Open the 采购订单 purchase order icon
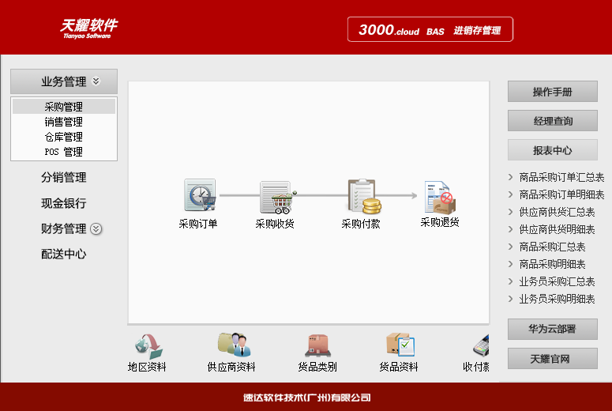 [199, 195]
